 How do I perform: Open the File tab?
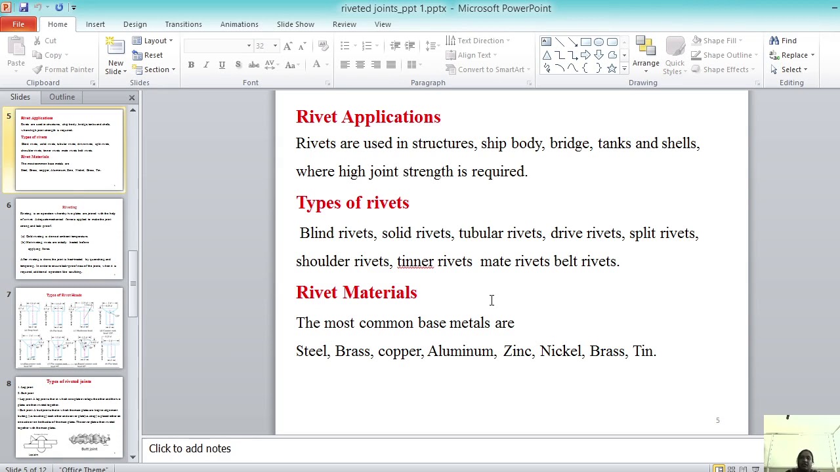pyautogui.click(x=18, y=24)
